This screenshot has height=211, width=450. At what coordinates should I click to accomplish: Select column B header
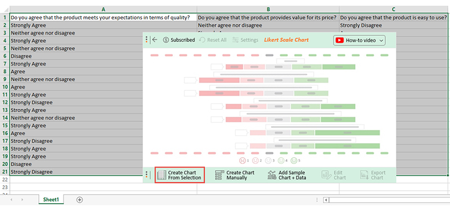(268, 10)
